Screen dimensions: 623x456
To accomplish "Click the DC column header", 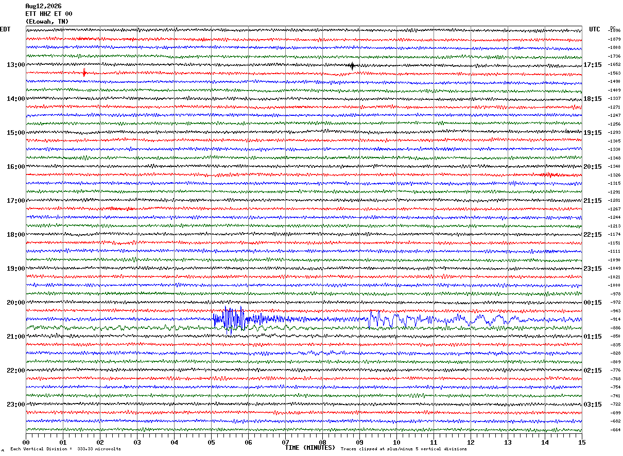I will pos(613,28).
